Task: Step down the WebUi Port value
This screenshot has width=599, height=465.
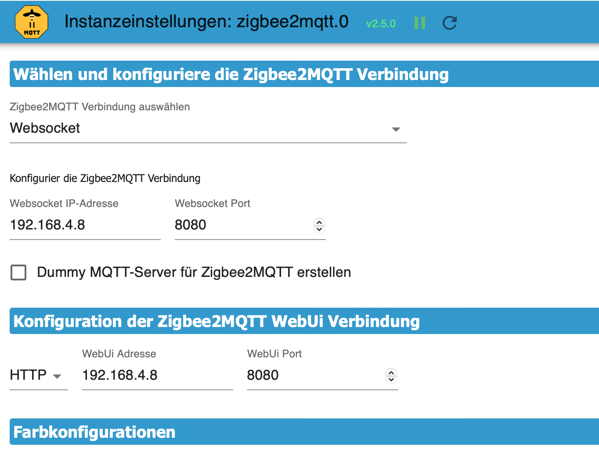Action: (391, 379)
